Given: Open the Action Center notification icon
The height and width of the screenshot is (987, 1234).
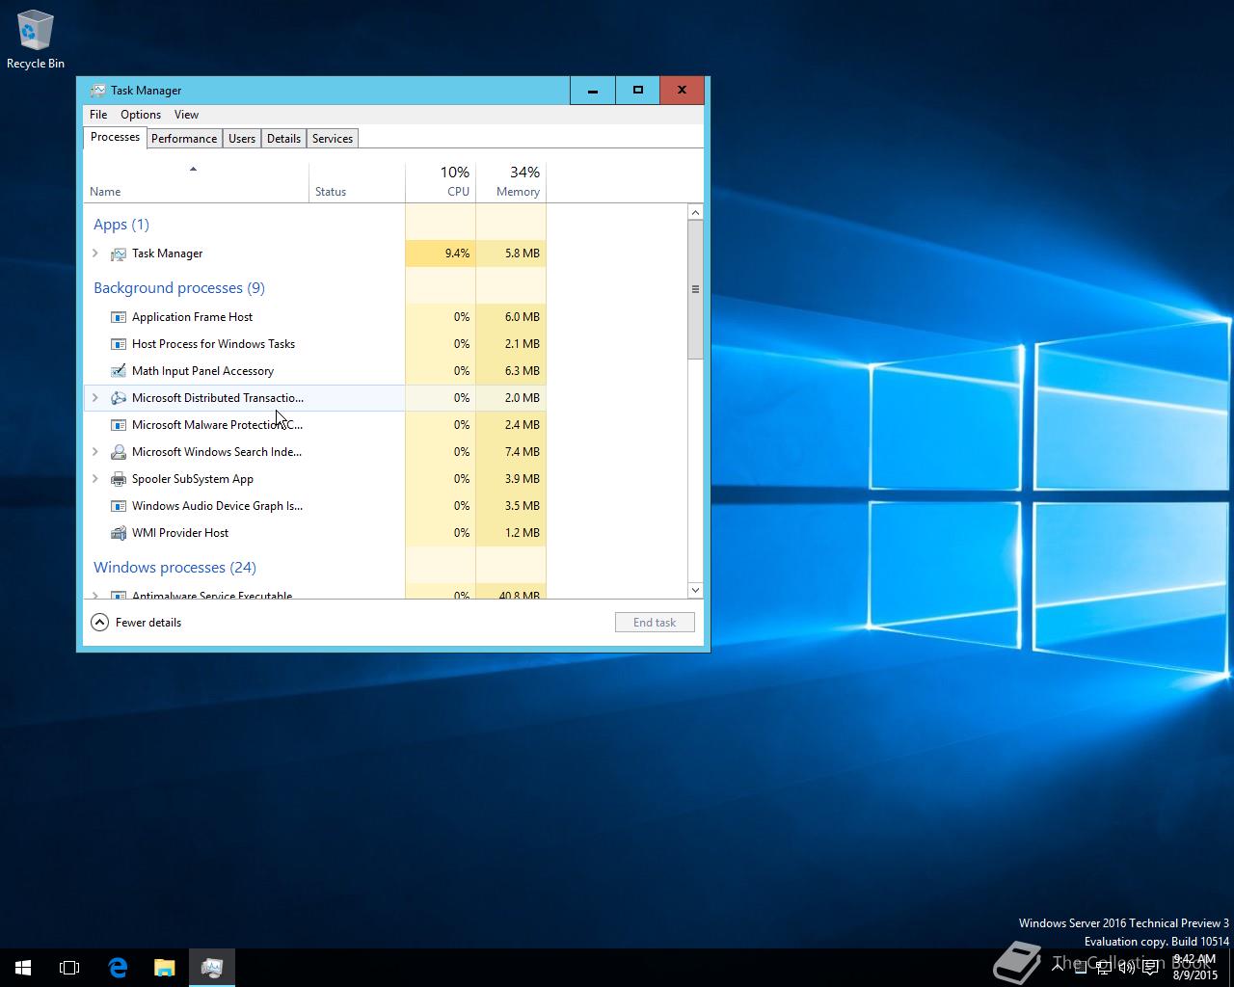Looking at the screenshot, I should pyautogui.click(x=1151, y=968).
